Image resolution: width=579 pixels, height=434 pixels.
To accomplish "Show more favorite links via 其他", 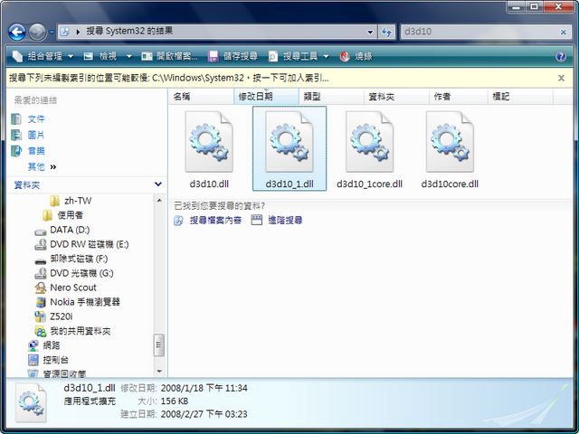I will [x=43, y=166].
